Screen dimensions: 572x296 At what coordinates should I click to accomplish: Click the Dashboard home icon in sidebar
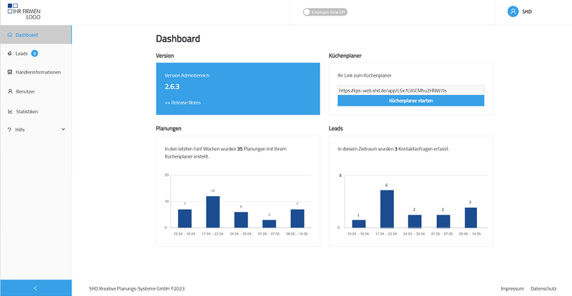(x=9, y=34)
